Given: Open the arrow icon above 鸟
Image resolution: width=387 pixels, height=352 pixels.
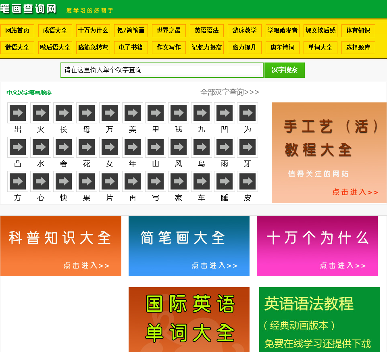Looking at the screenshot, I should [202, 147].
